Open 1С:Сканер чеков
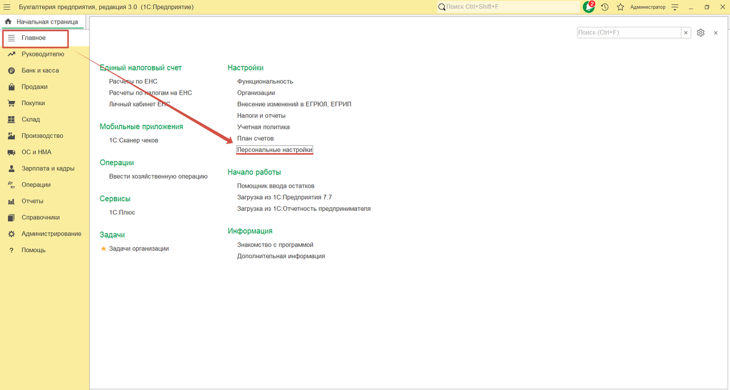The width and height of the screenshot is (730, 390). coord(133,140)
